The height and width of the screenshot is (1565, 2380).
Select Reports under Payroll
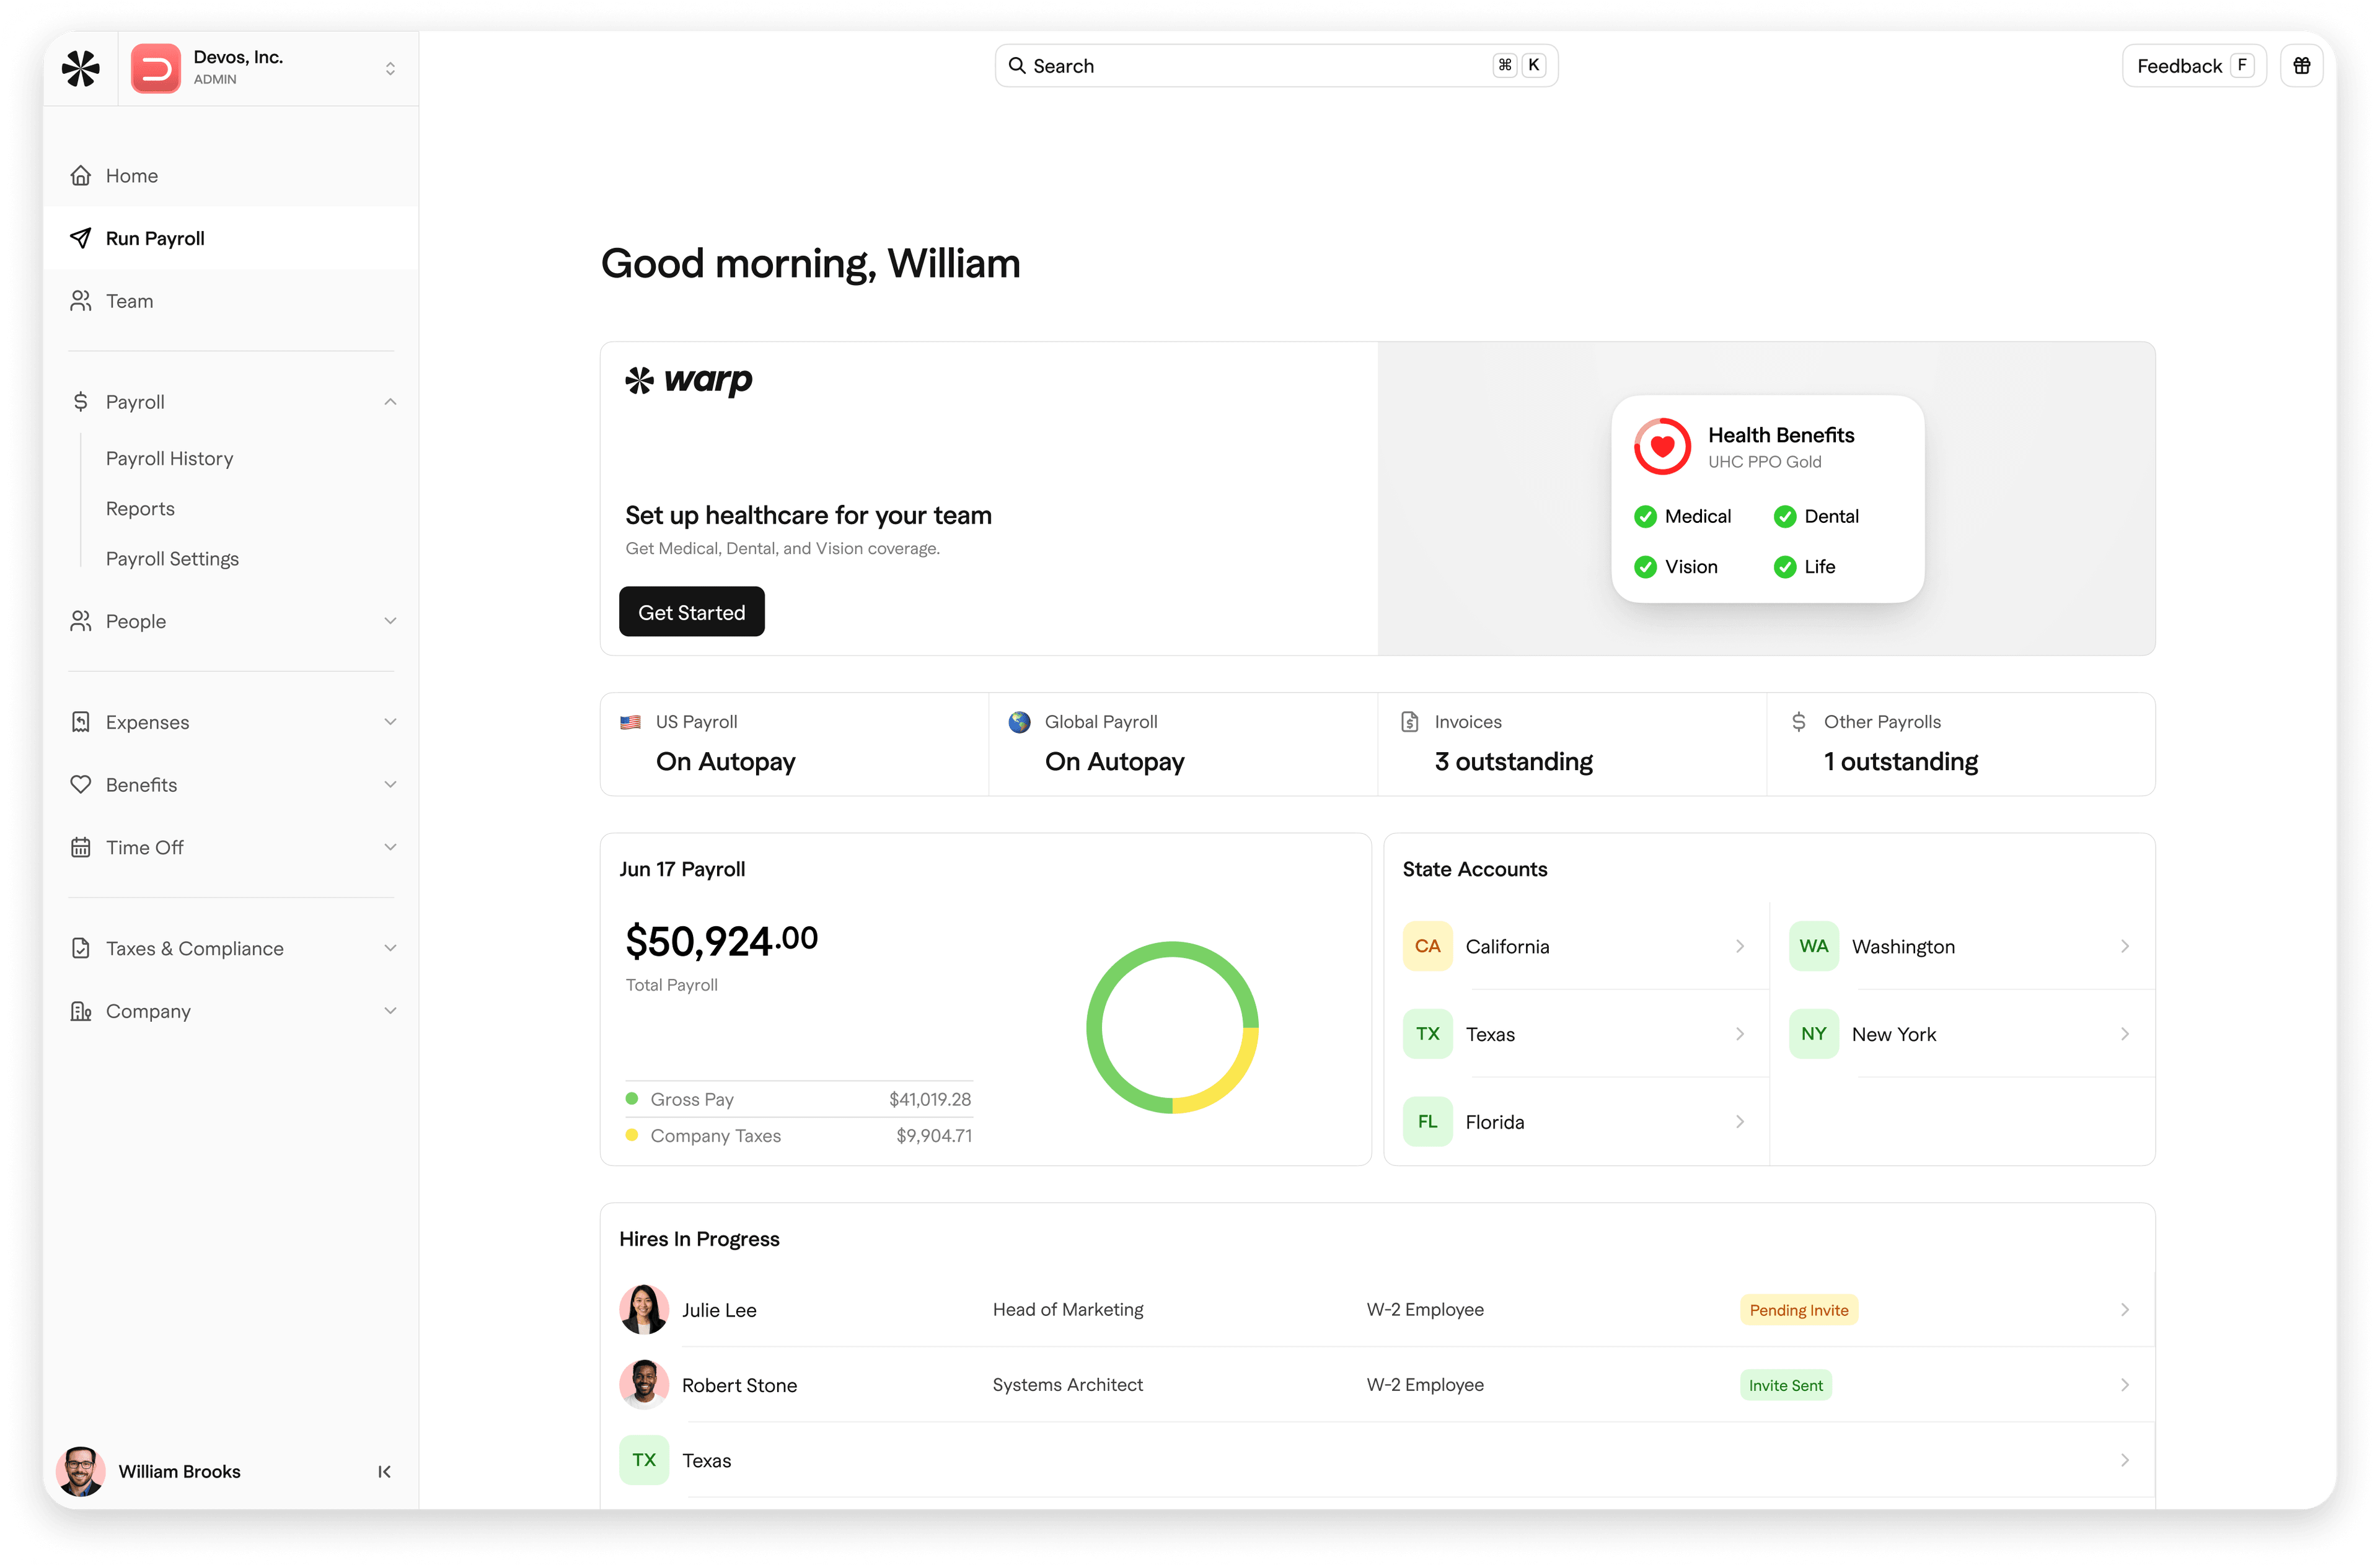point(140,507)
